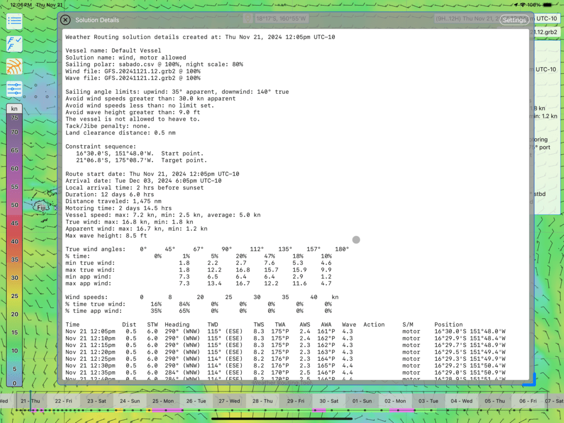The width and height of the screenshot is (564, 423).
Task: Open the list menu icon
Action: (14, 22)
